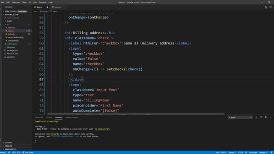The image size is (274, 154).
Task: Open README.md file
Action: point(12,54)
